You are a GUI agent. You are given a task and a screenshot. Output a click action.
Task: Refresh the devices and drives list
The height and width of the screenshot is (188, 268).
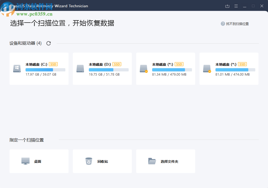point(49,43)
